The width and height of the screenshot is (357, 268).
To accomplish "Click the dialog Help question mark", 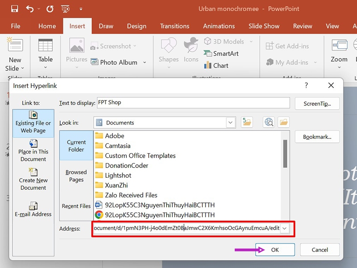I will [x=306, y=85].
